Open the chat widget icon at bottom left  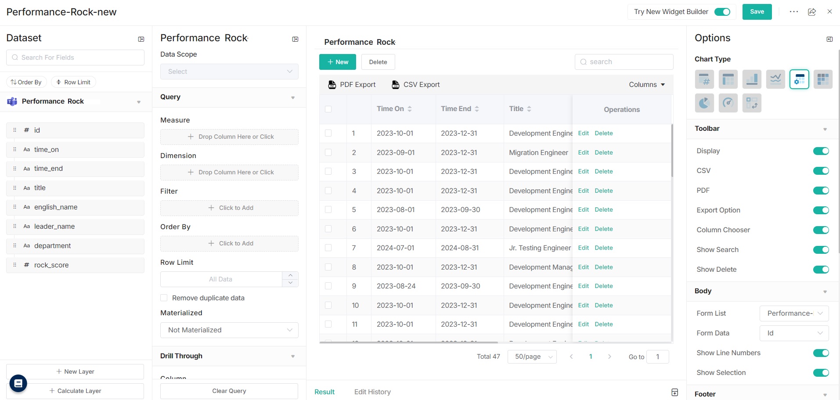point(18,383)
